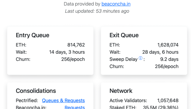Click the Exit Queue card heading
Screen dimensions: 191x109
124,35
